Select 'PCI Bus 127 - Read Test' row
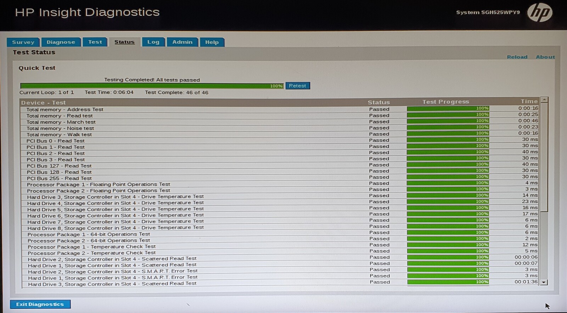 (280, 166)
